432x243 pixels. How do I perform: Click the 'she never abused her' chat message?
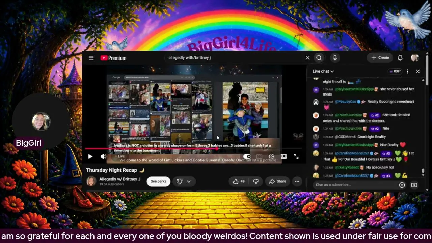click(x=397, y=89)
